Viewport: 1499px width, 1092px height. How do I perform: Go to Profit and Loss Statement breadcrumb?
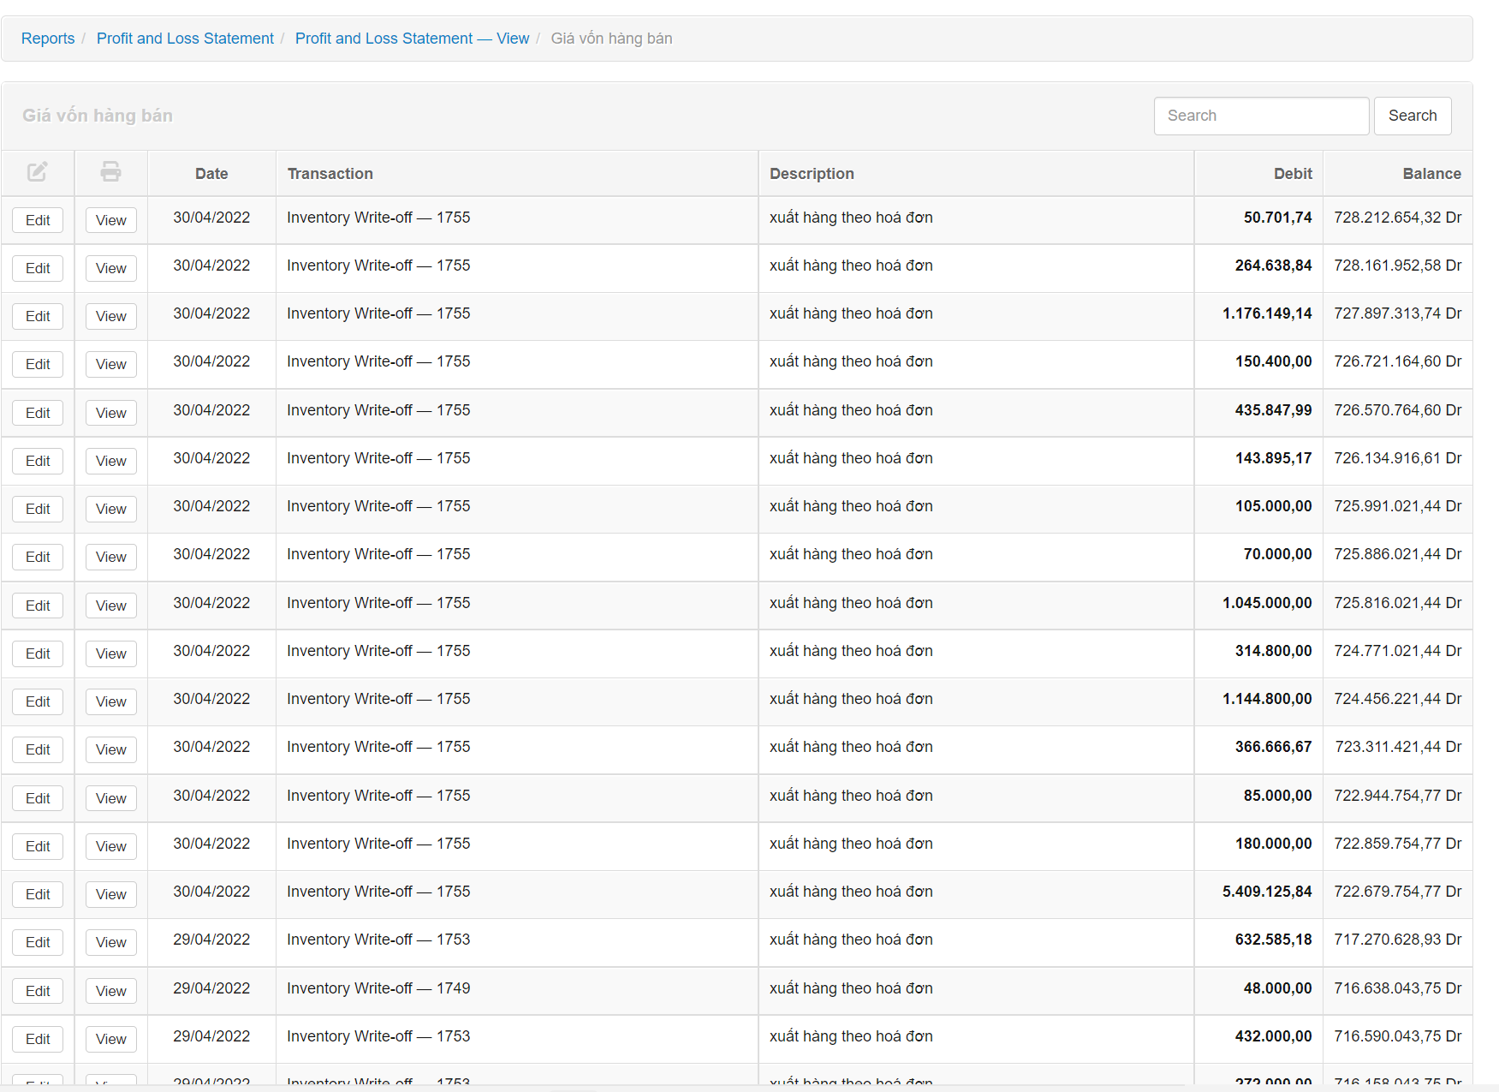[185, 39]
